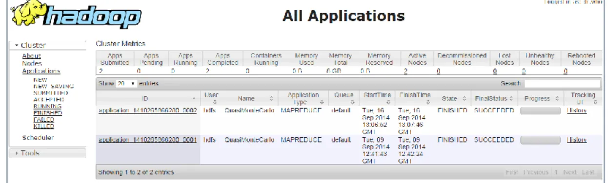Select page 1 in pagination

tap(556, 172)
